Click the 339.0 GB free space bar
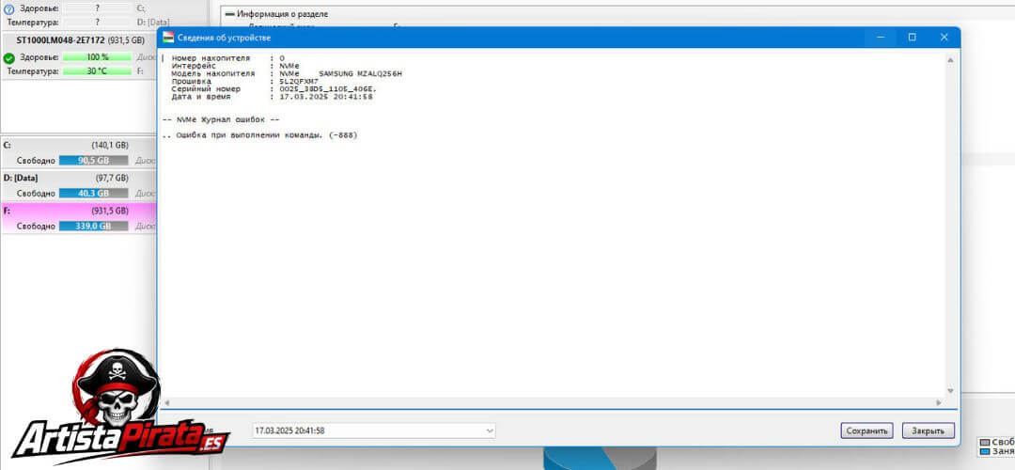1015x470 pixels. point(94,226)
